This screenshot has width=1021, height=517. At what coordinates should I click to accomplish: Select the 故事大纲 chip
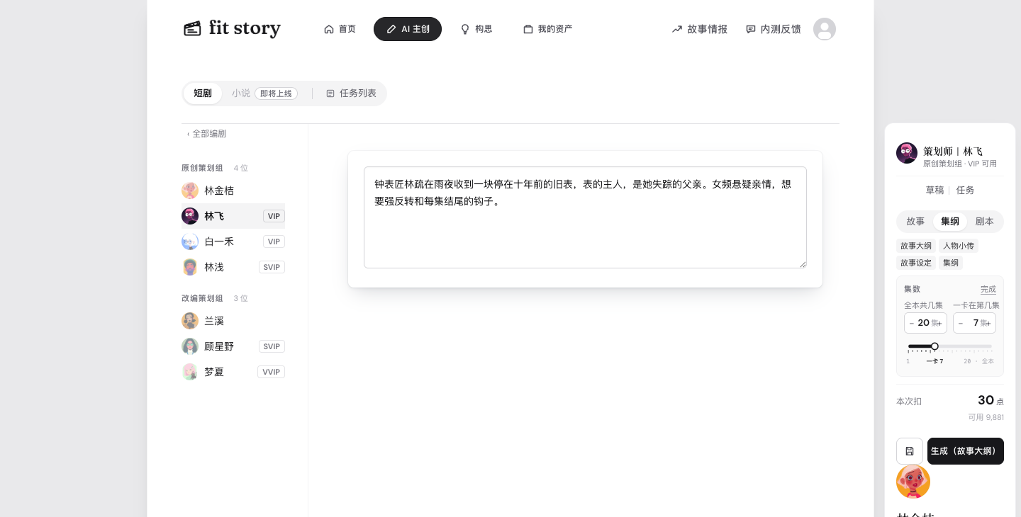click(x=916, y=246)
